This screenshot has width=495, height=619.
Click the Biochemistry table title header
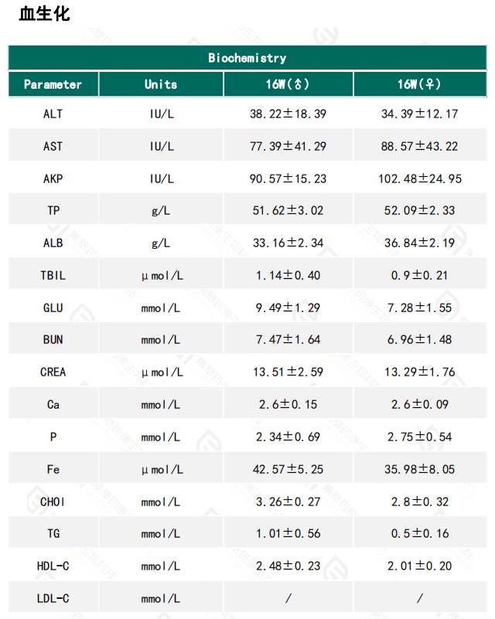[247, 58]
